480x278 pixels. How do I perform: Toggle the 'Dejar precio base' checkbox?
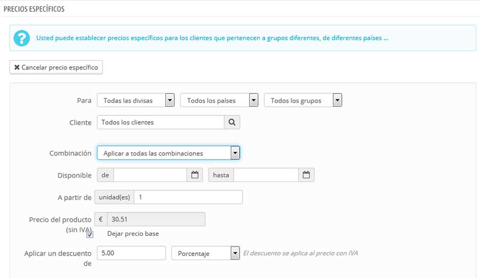(x=90, y=234)
